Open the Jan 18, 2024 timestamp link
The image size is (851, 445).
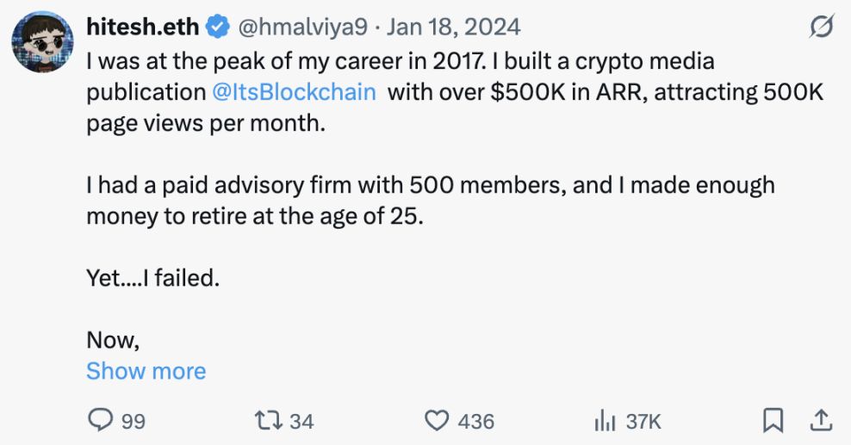click(454, 28)
